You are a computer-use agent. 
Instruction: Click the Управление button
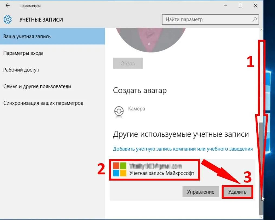coord(201,192)
